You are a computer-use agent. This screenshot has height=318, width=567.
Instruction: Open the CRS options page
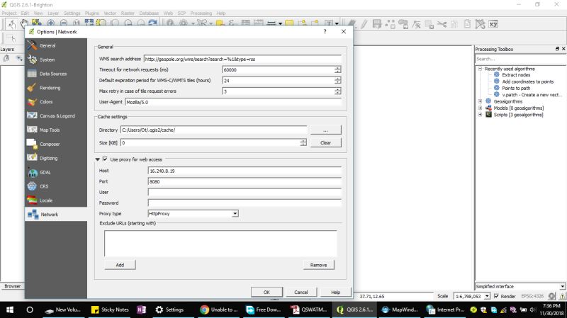point(56,186)
